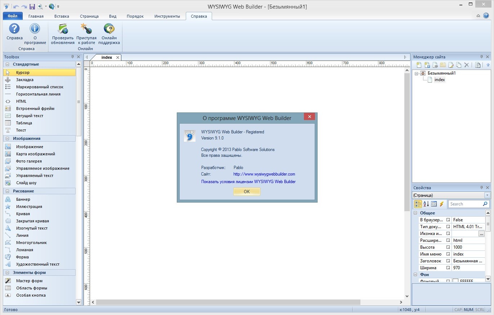Switch to the Вставка ribbon tab
Viewport: 494px width, 315px height.
tap(62, 16)
